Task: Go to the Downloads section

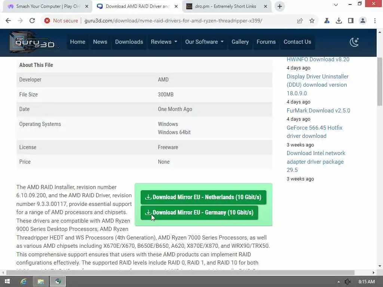Action: click(129, 42)
